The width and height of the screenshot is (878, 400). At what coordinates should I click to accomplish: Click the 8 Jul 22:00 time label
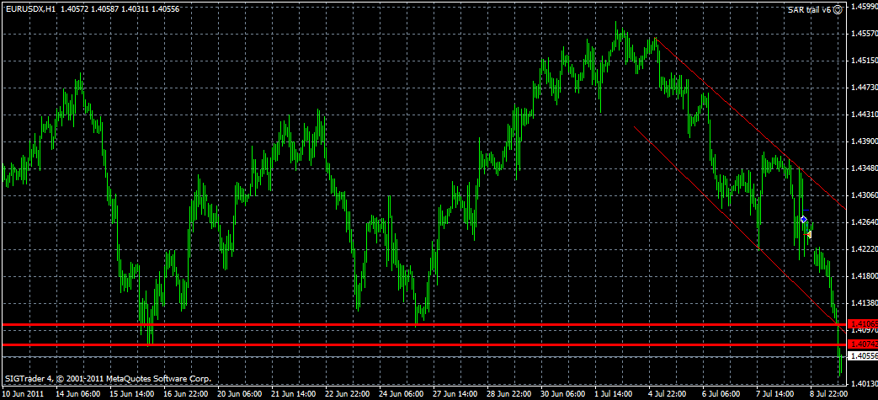(x=830, y=394)
